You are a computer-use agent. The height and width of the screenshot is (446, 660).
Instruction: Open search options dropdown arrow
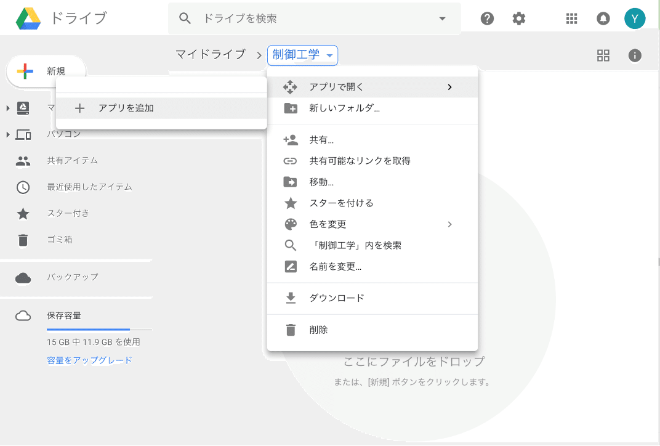coord(442,19)
